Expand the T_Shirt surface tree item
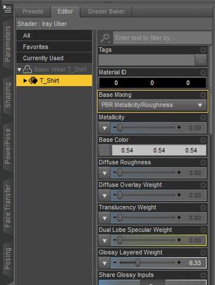This screenshot has height=285, width=215. tap(25, 81)
